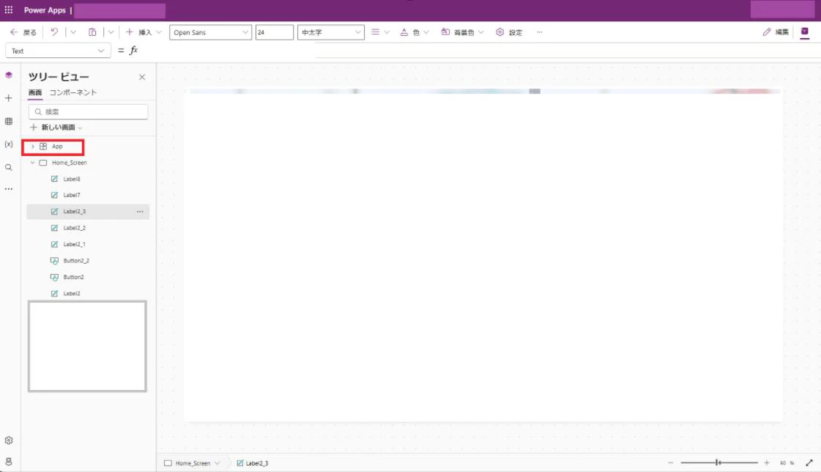Open the undo options dropdown arrow

tap(73, 32)
